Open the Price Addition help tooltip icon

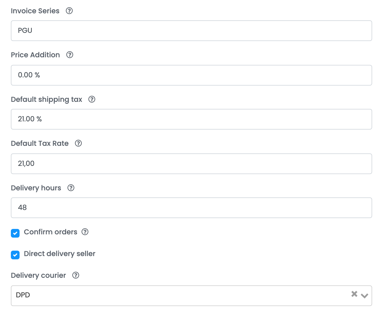click(70, 55)
